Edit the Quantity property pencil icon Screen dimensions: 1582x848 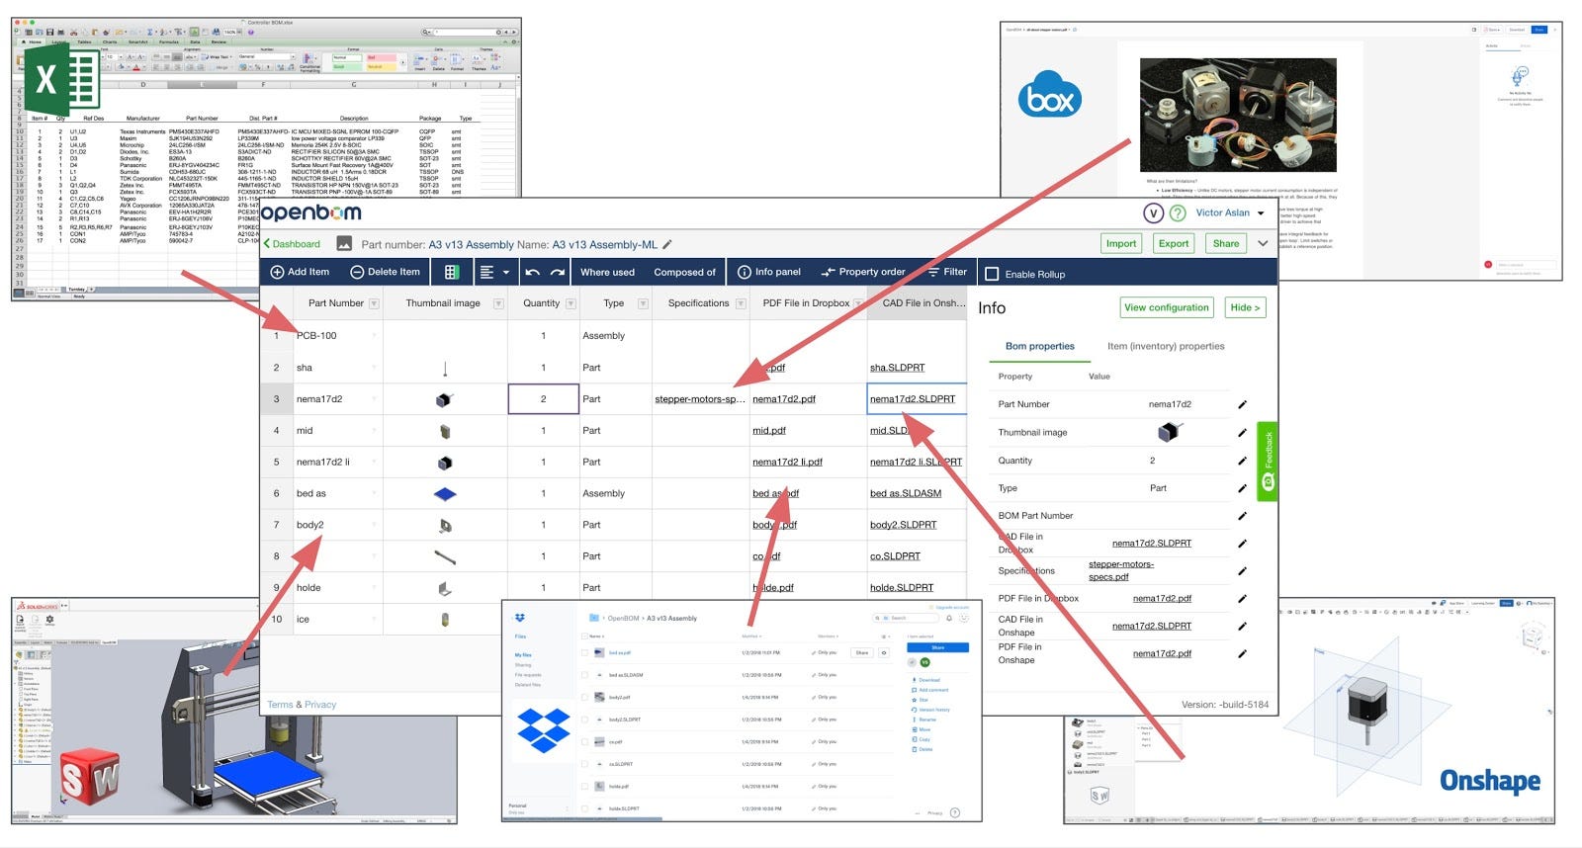click(1243, 461)
